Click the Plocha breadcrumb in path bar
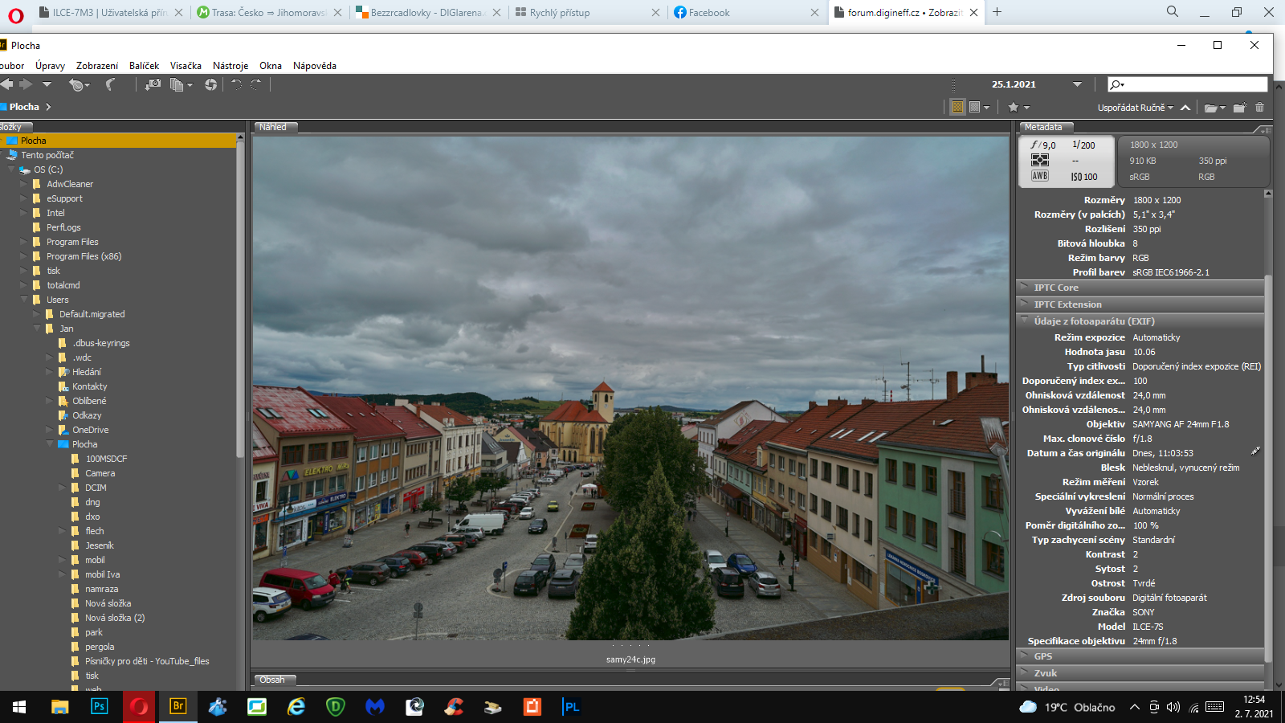 (24, 107)
